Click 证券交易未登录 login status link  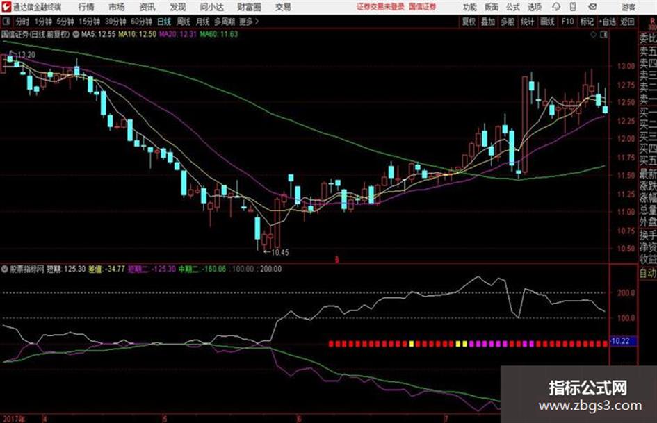click(x=380, y=7)
